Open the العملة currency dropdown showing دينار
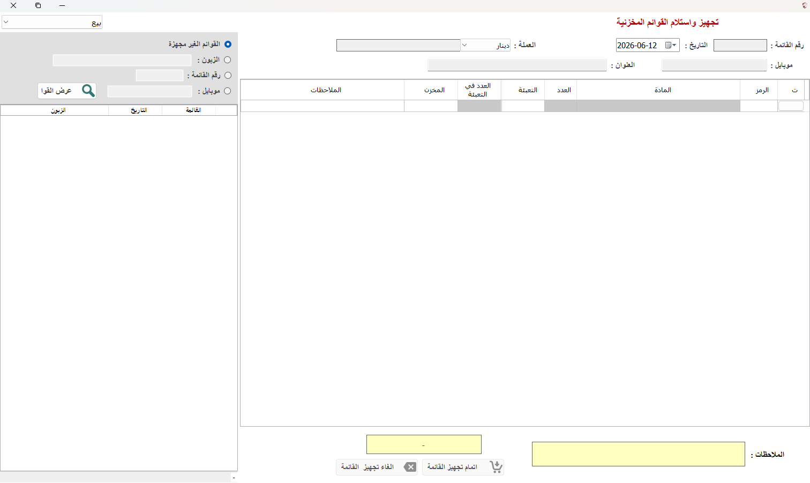 (485, 45)
